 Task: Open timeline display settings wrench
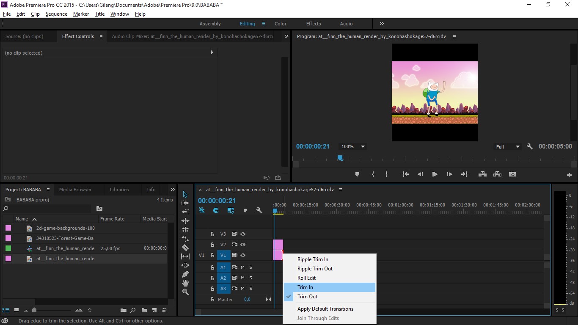[259, 210]
